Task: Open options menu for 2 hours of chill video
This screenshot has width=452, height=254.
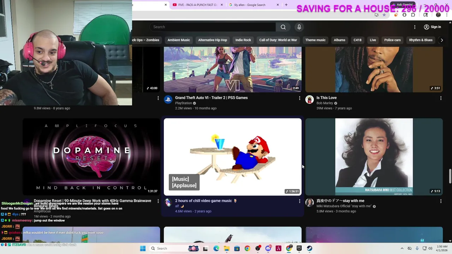Action: point(299,201)
